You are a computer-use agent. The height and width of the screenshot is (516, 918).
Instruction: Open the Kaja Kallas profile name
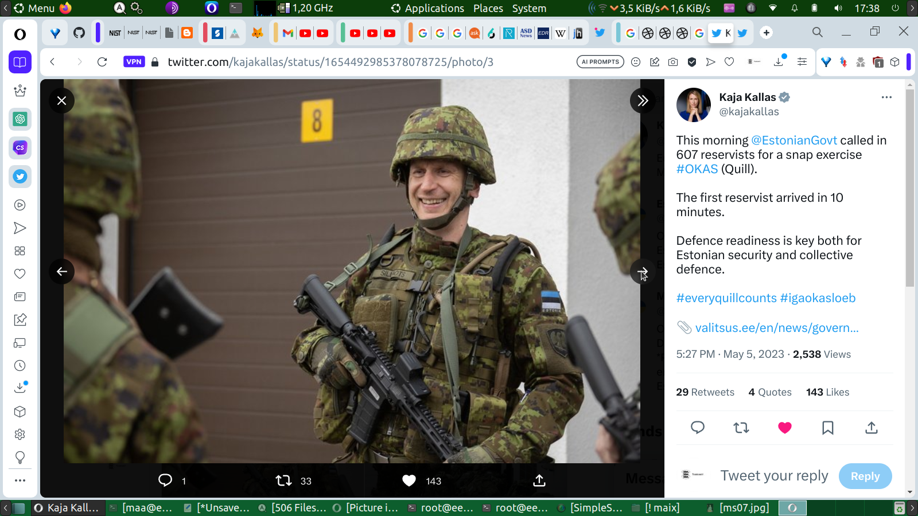pos(747,97)
